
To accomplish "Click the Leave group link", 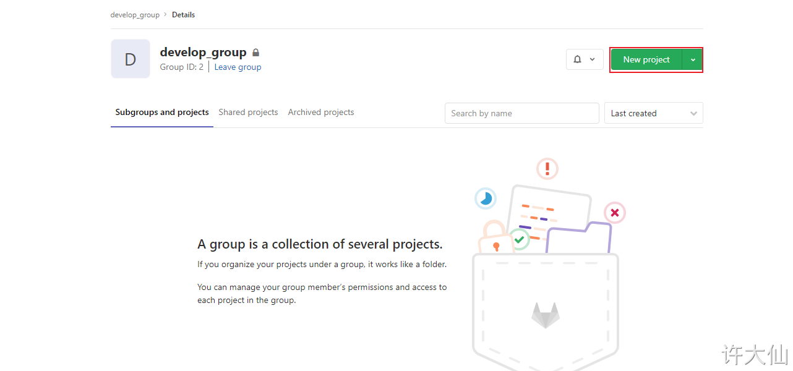I will coord(238,67).
